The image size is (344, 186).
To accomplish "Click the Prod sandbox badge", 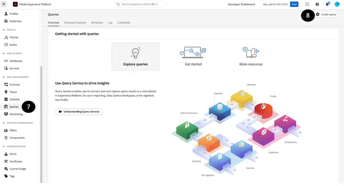I will 294,4.
